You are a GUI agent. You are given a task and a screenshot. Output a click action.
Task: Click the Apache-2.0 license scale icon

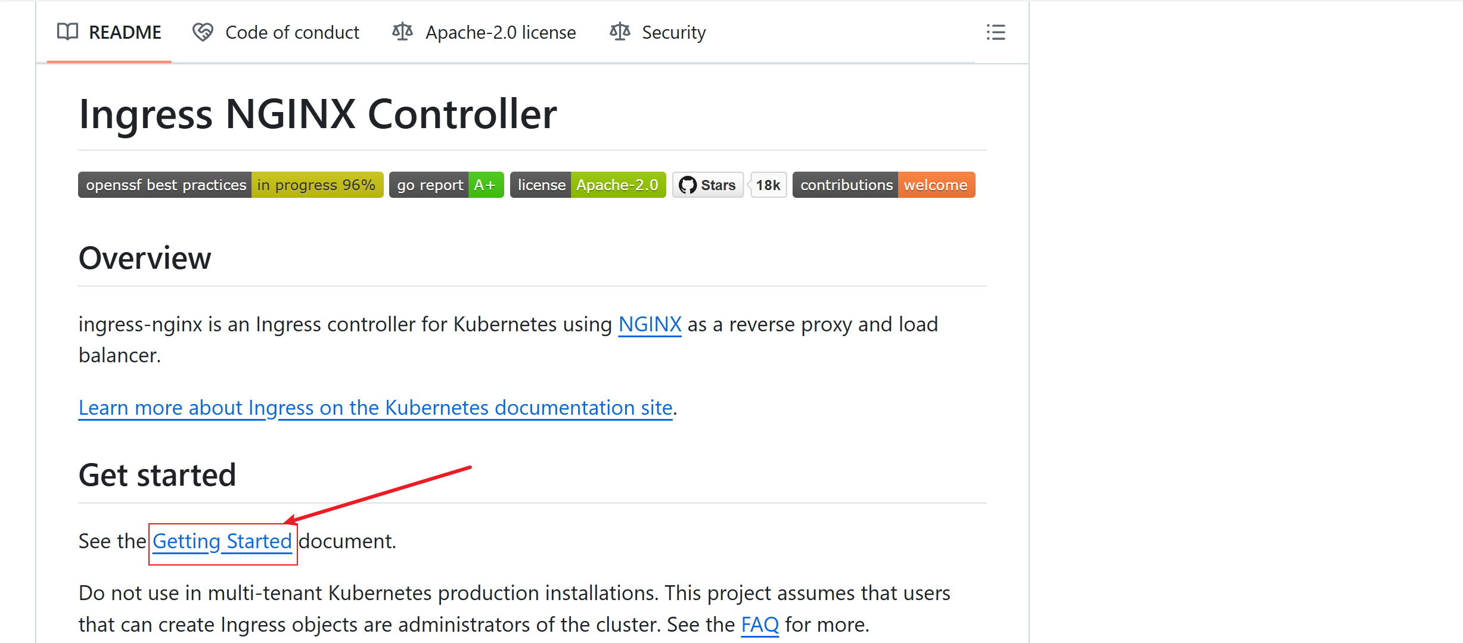pyautogui.click(x=402, y=32)
